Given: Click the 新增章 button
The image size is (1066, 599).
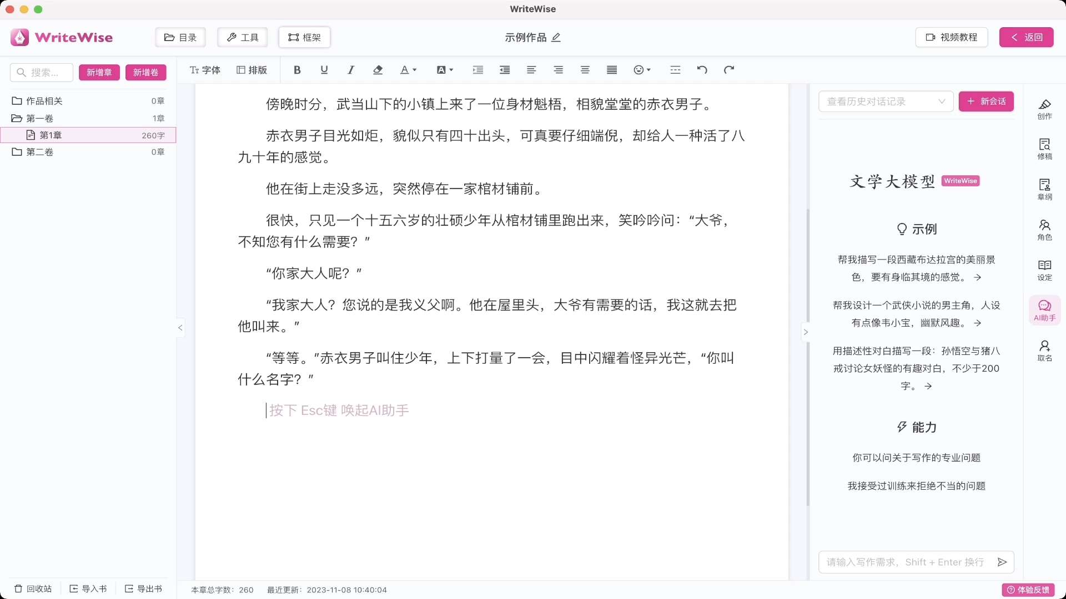Looking at the screenshot, I should 99,73.
